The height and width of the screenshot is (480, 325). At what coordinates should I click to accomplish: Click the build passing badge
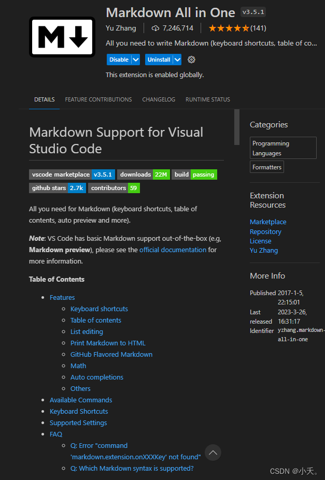pyautogui.click(x=194, y=174)
